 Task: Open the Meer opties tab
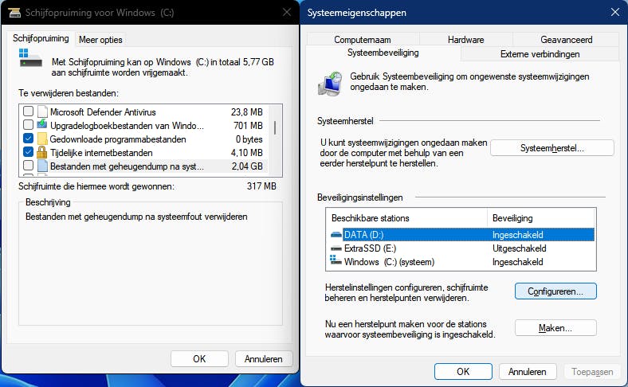click(100, 40)
